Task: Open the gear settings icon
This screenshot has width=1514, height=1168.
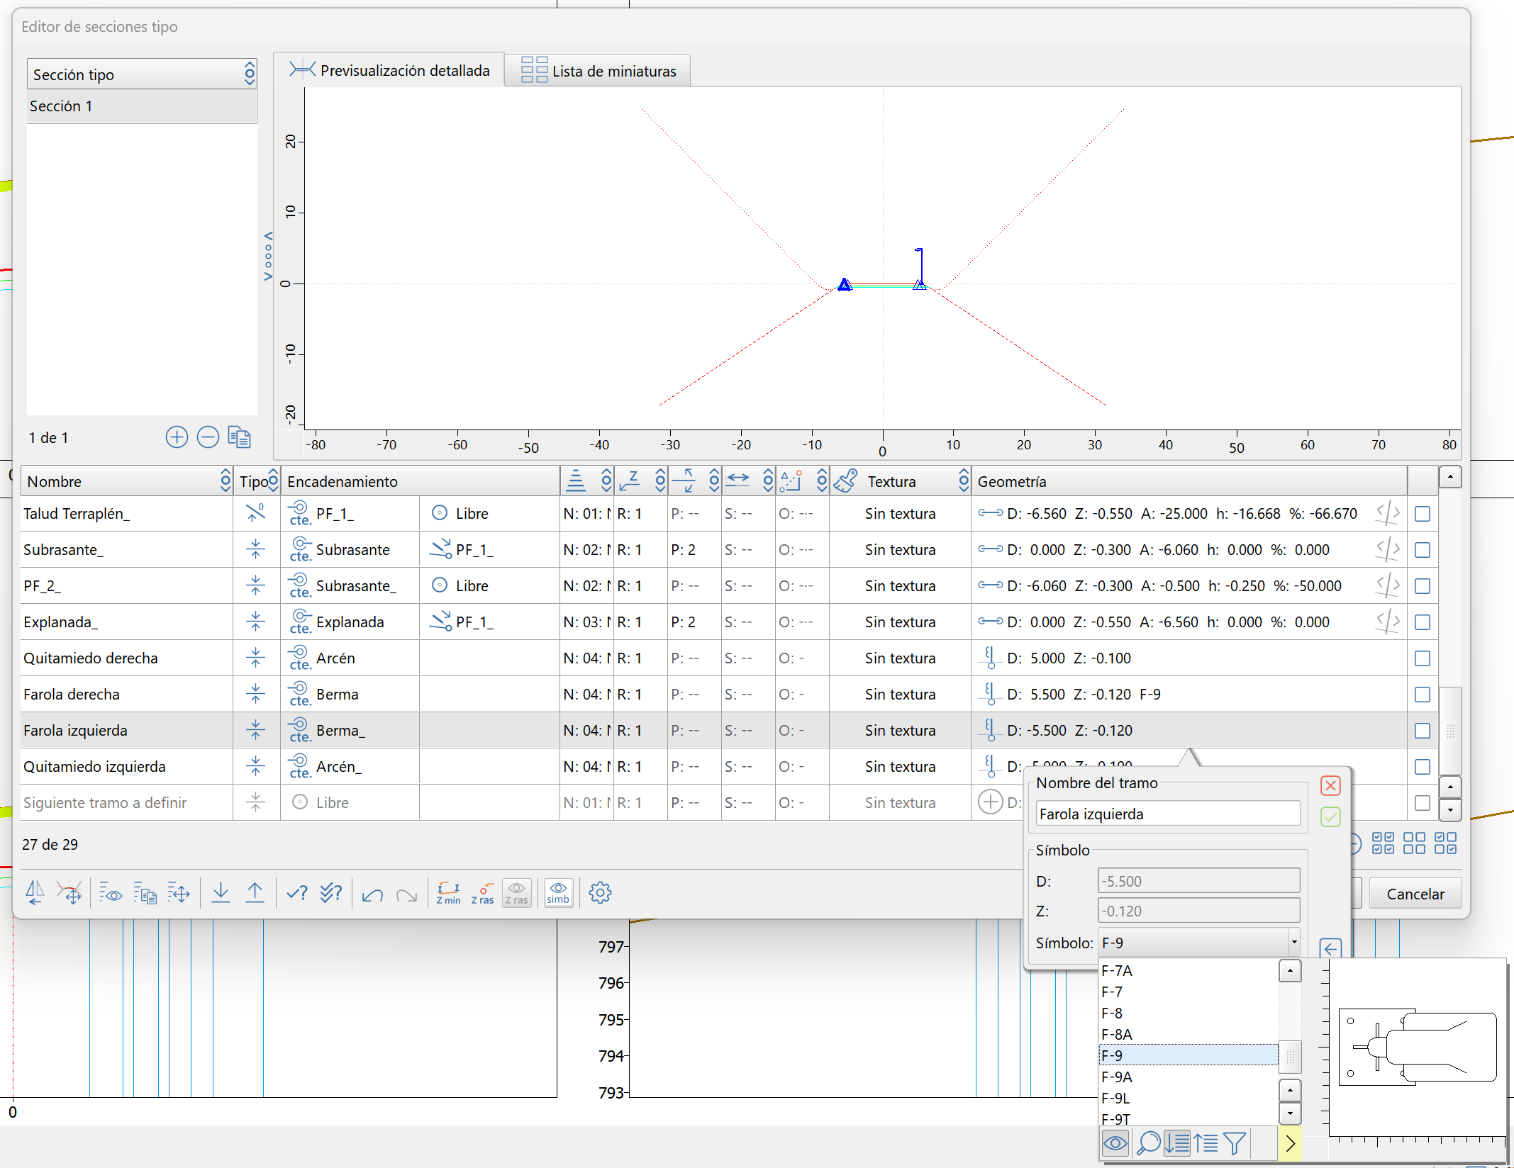Action: (600, 893)
